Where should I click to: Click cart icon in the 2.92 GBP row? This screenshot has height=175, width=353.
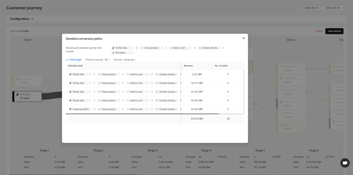coord(128,75)
